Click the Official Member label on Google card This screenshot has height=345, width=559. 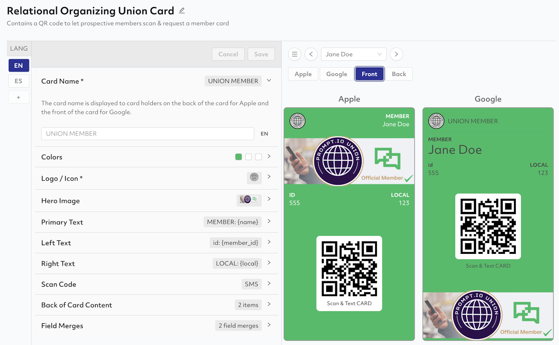coord(521,332)
